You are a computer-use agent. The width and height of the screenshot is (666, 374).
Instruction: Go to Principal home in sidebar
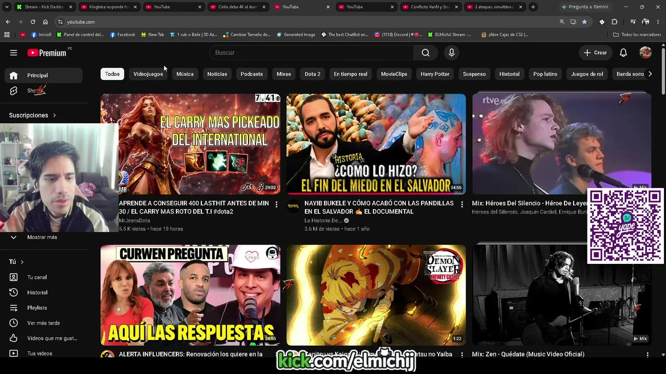(x=44, y=75)
